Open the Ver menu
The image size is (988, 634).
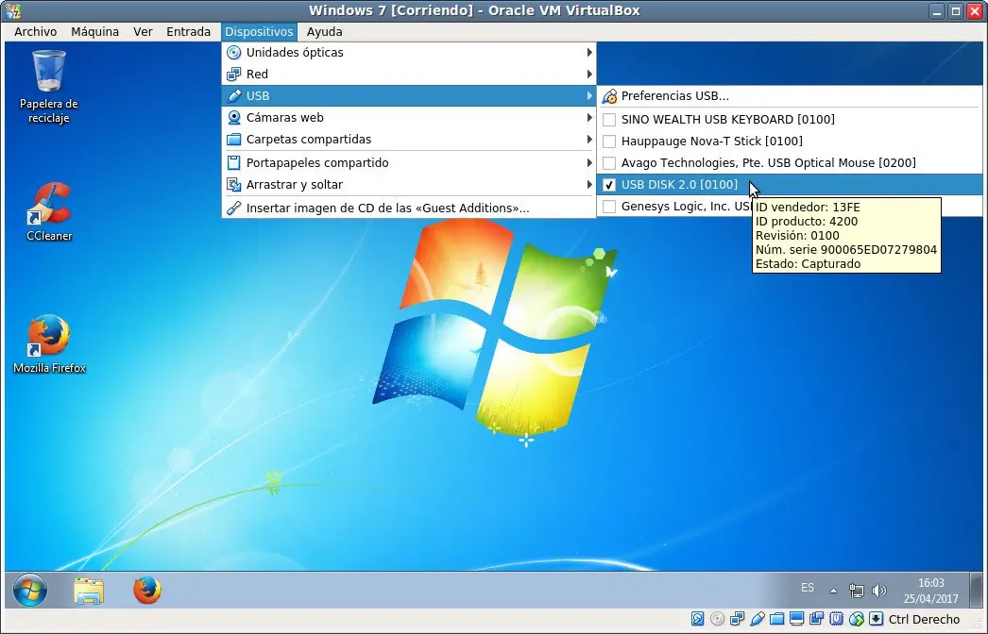click(143, 31)
